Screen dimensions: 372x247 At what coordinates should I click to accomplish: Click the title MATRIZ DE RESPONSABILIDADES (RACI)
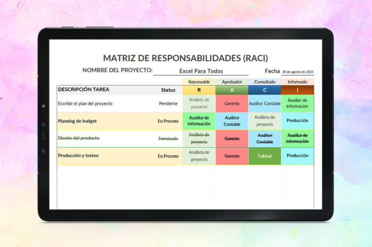click(186, 58)
